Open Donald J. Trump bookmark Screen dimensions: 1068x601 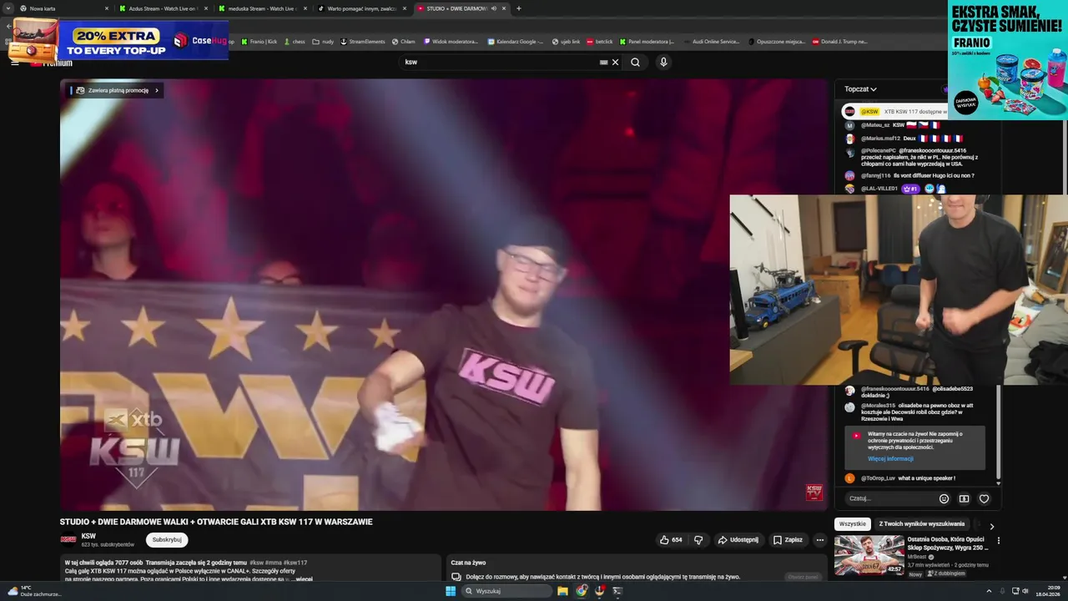pos(840,41)
